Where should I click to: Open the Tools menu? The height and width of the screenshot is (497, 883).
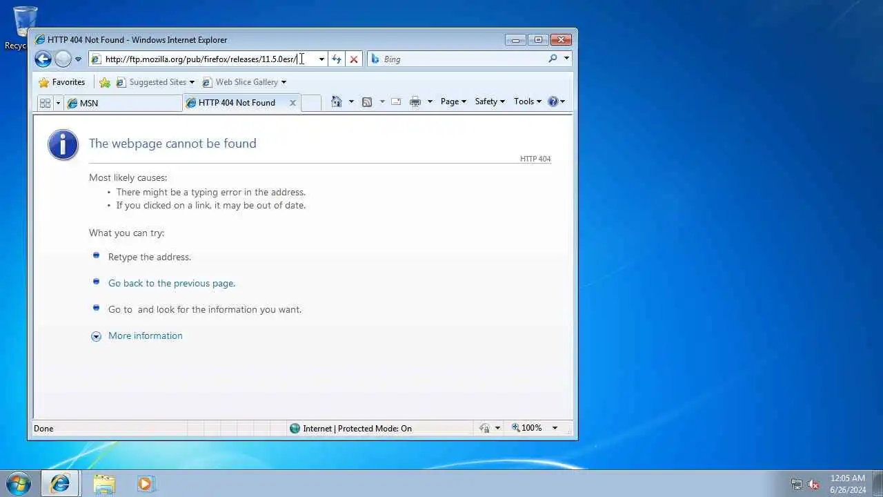coord(528,101)
